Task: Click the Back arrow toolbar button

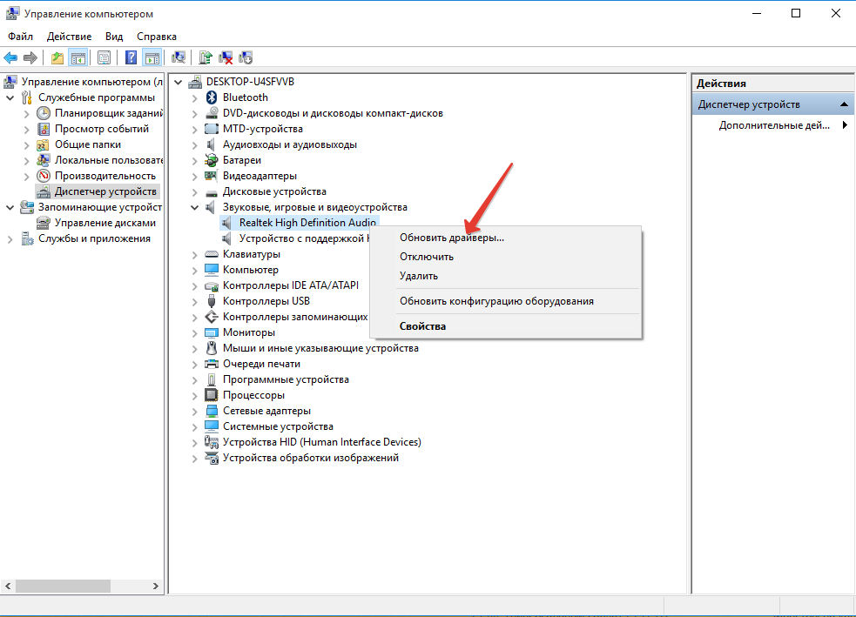Action: (x=10, y=57)
